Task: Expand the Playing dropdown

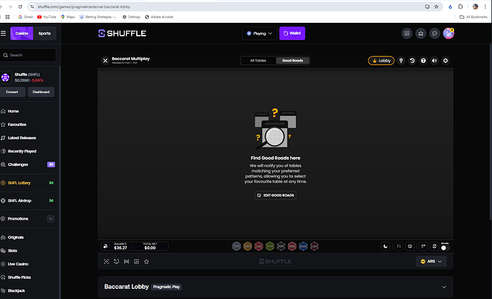Action: pos(259,33)
